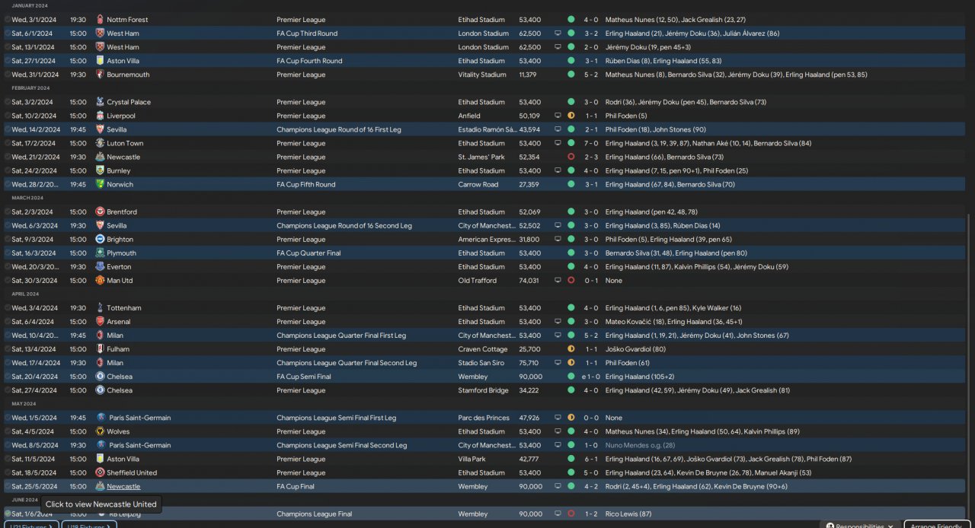Open the Luton Town team link
Viewport: 975px width, 528px height.
tap(125, 143)
